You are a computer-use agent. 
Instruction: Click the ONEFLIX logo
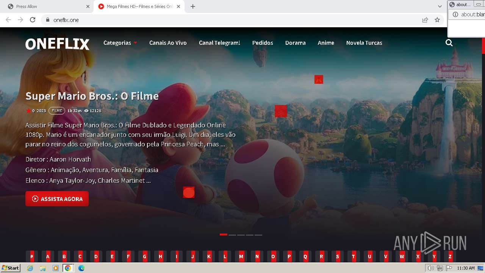(x=58, y=44)
